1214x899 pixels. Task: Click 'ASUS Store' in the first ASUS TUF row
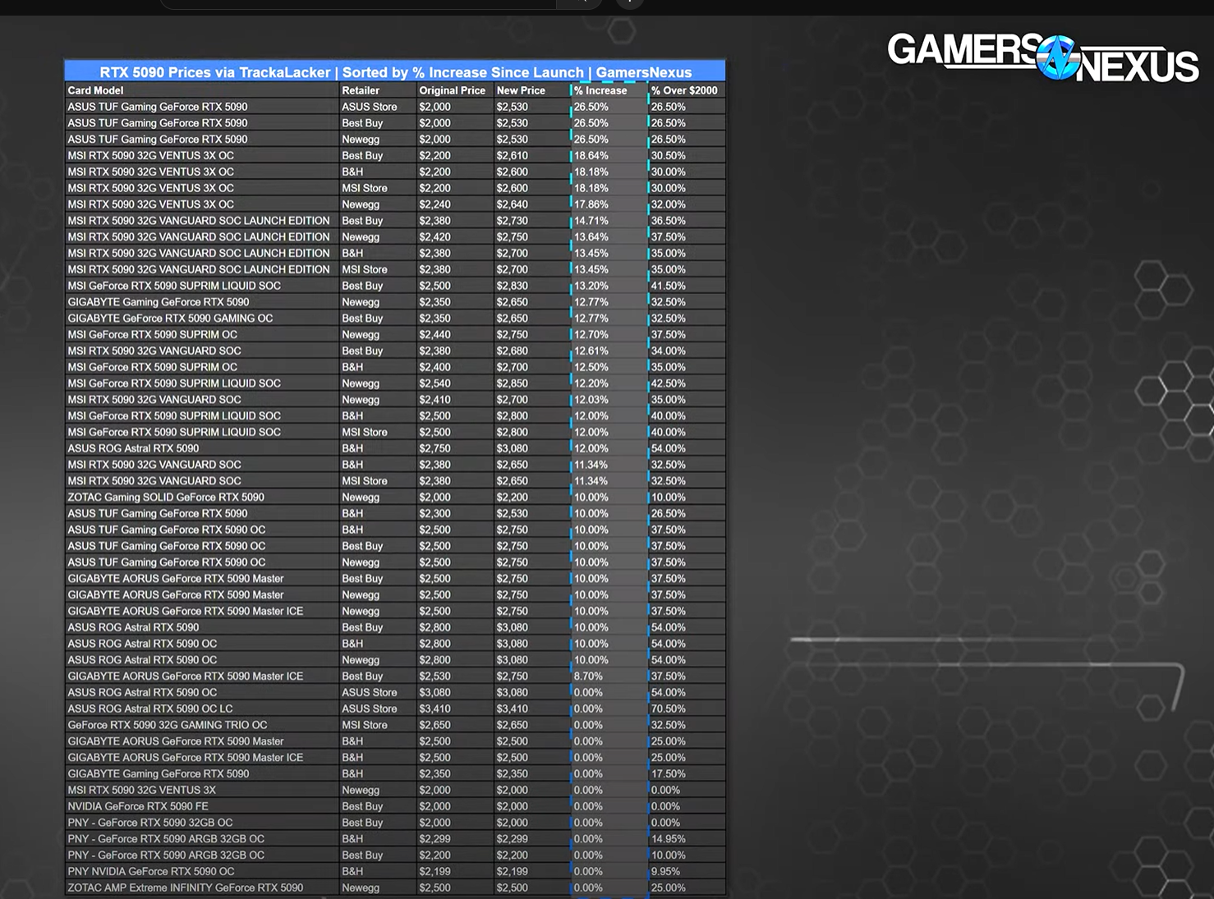370,107
